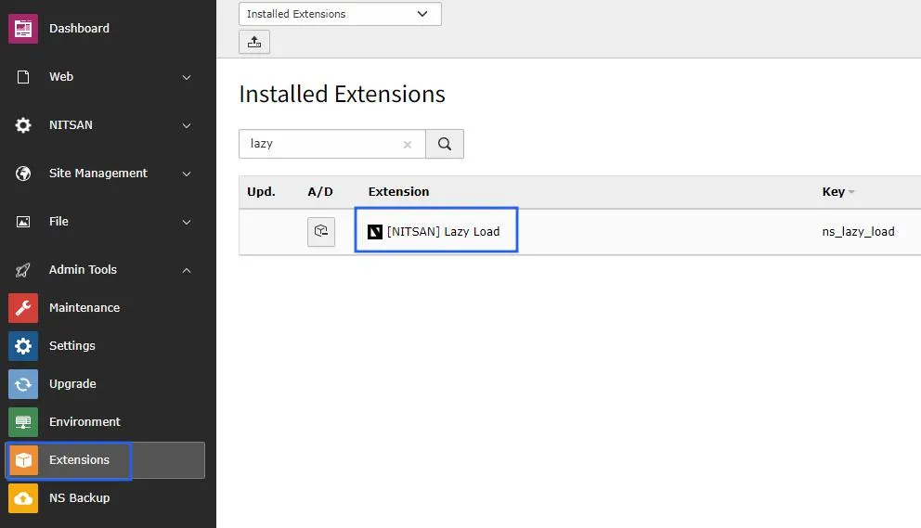Open the Installed Extensions dropdown
Screen dimensions: 921x528
340,14
